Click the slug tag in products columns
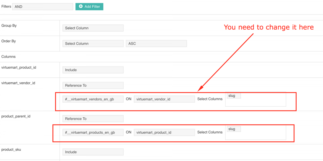323x161 pixels. pos(233,129)
